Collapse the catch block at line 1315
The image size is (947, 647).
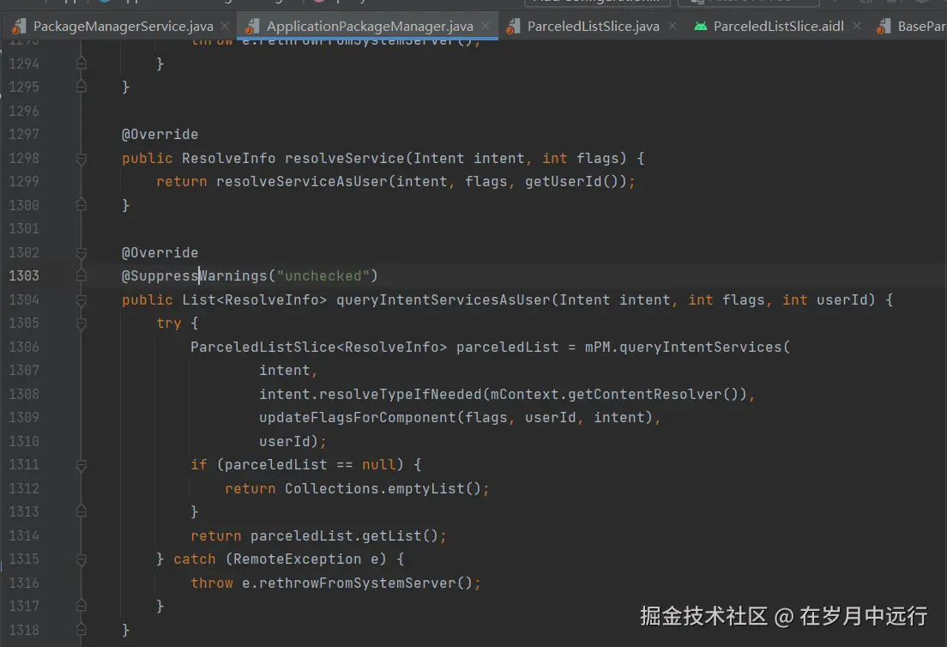(x=81, y=559)
